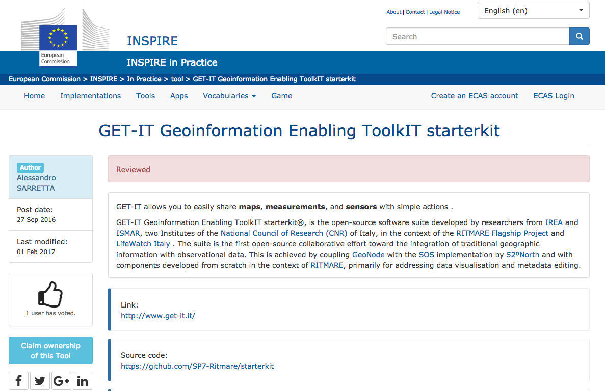Click author Alessandro SARRETTA link
Viewport: 605px width, 391px height.
click(36, 183)
